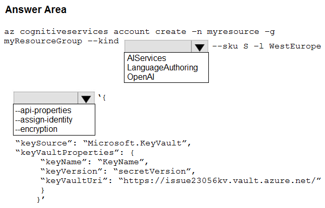
Task: Open the --kind dropdown arrow
Action: (199, 46)
